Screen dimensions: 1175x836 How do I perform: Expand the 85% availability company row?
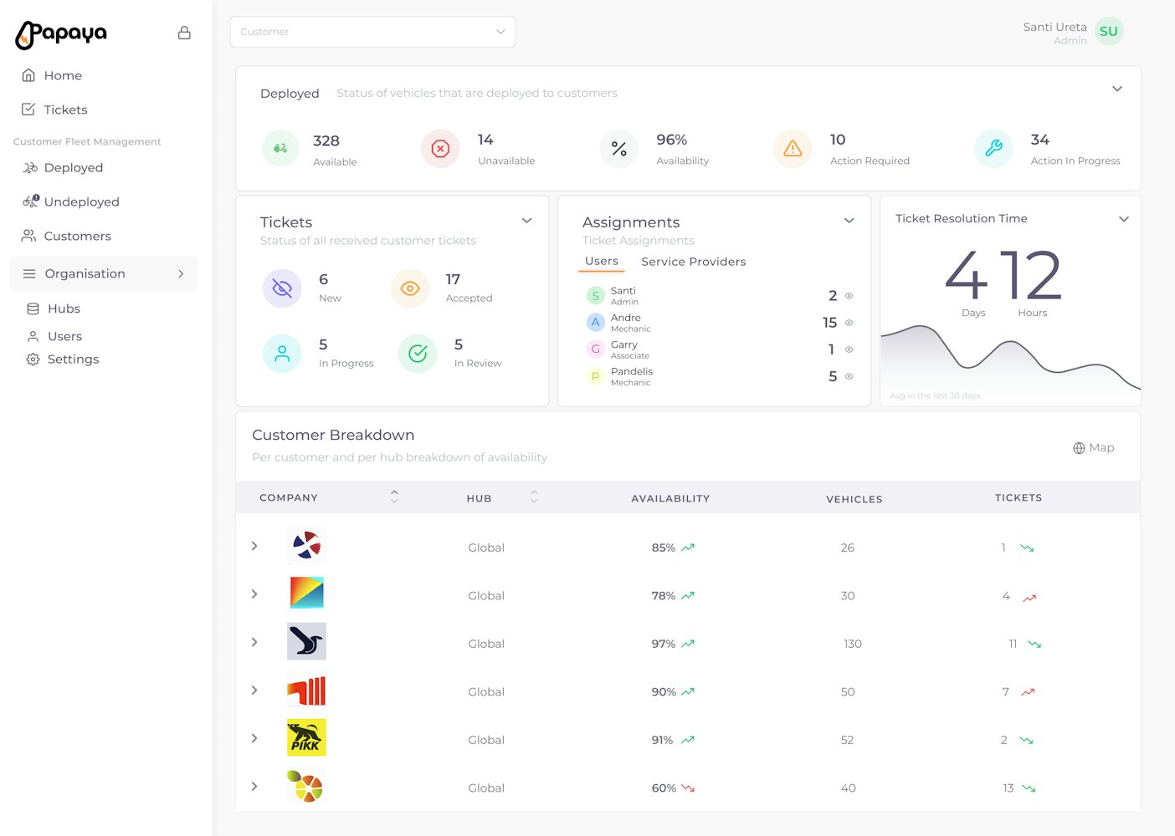pyautogui.click(x=254, y=546)
